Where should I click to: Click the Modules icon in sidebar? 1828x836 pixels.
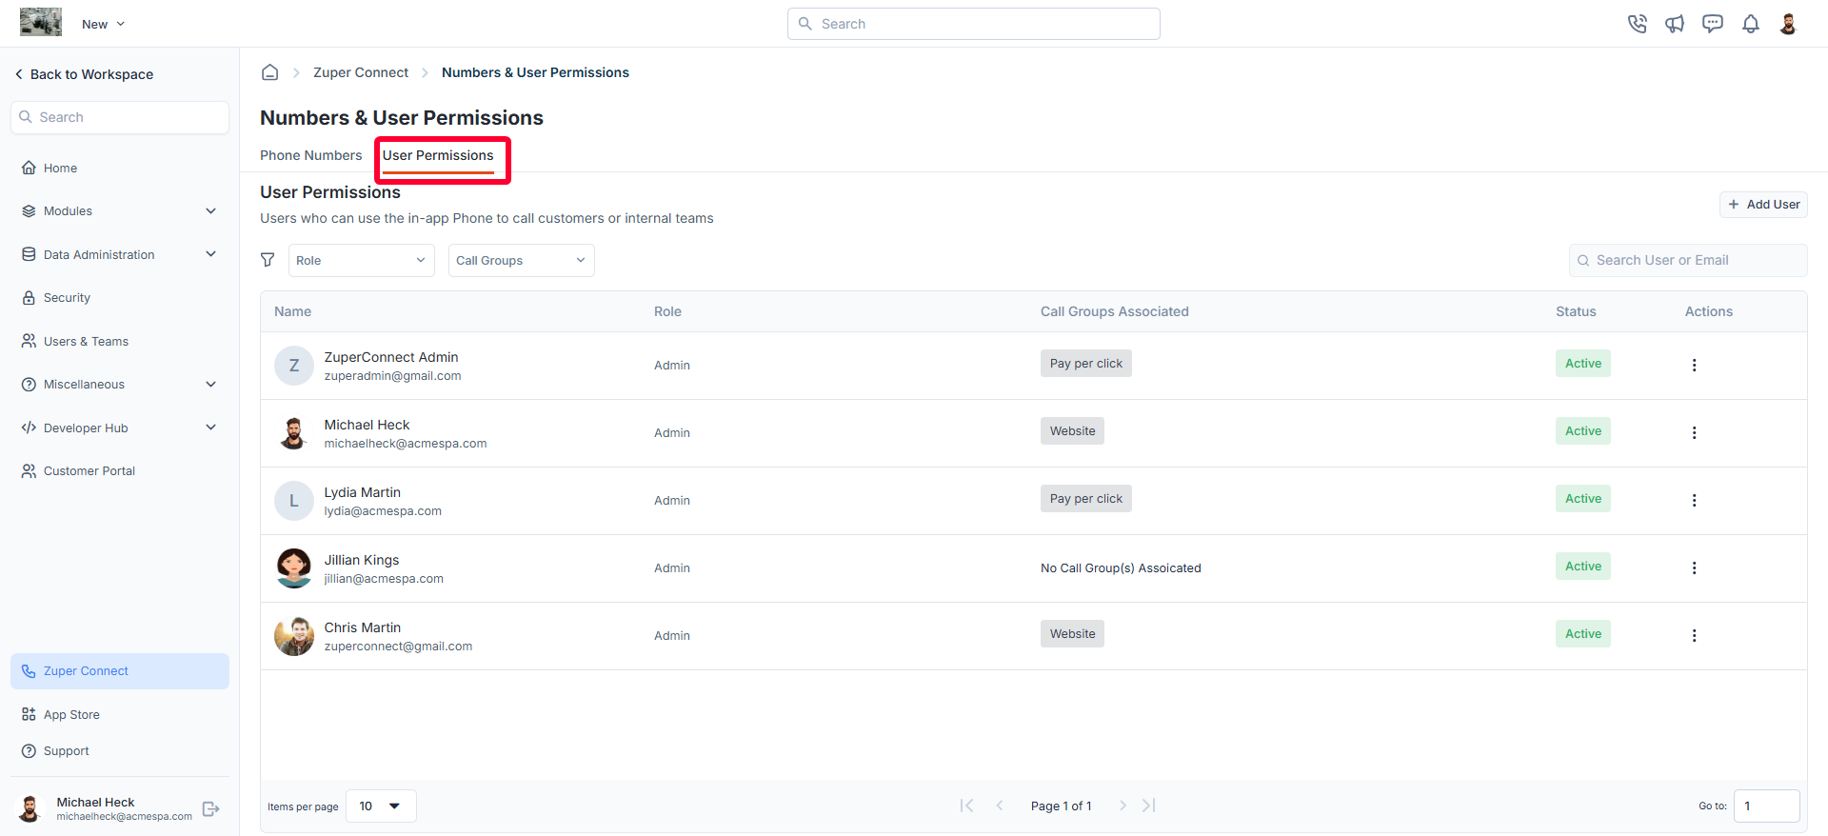coord(29,210)
